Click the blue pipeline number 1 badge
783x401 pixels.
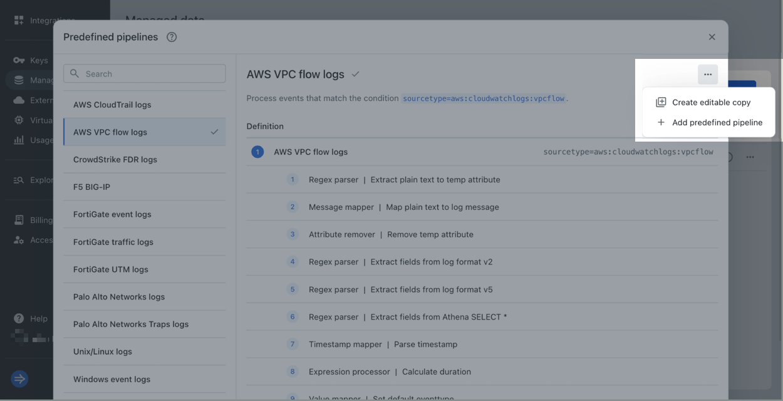pyautogui.click(x=257, y=152)
